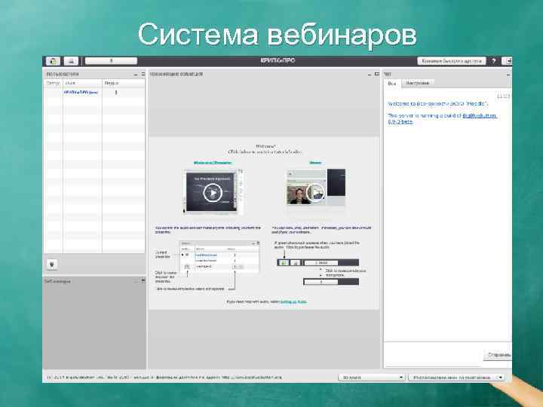
Task: Open the Viewer tutorial link
Action: [315, 162]
